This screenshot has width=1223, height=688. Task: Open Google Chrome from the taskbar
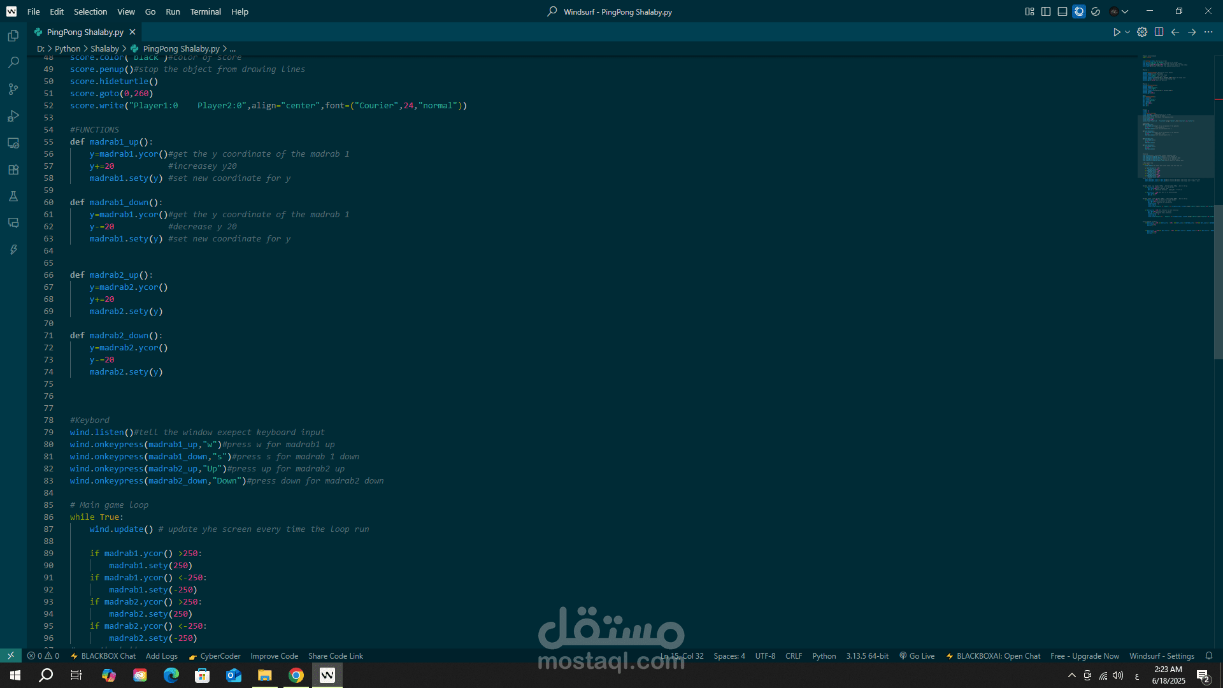pos(296,675)
